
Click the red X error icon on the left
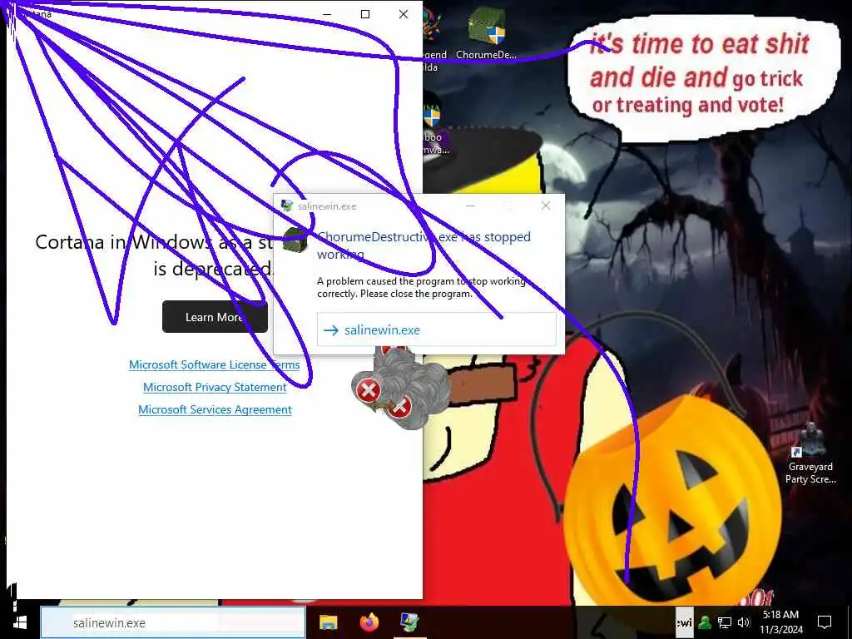(x=369, y=390)
